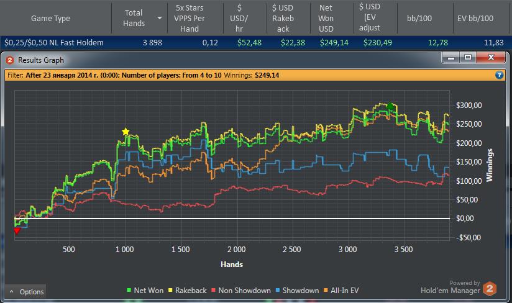The image size is (512, 303).
Task: Open Total Hands column sort dropdown arrow
Action: click(160, 18)
